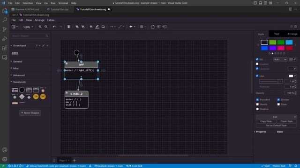Toggle shadow tool in draw.io toolbar
Image resolution: width=300 pixels, height=168 pixels.
tap(103, 27)
